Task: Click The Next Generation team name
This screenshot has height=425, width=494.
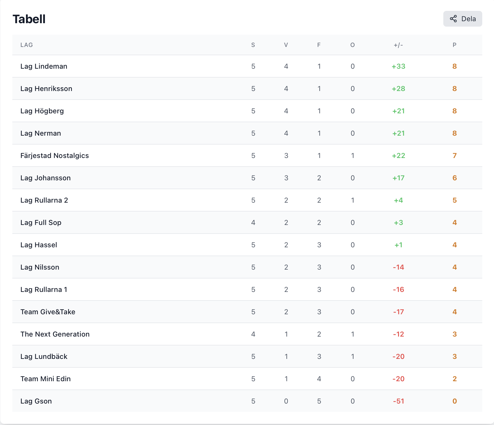Action: (x=55, y=334)
